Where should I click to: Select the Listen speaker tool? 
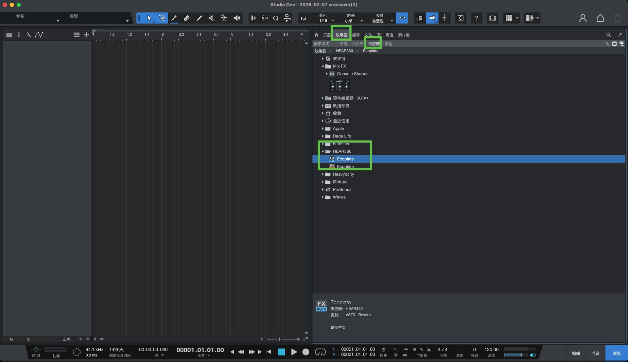click(x=236, y=18)
